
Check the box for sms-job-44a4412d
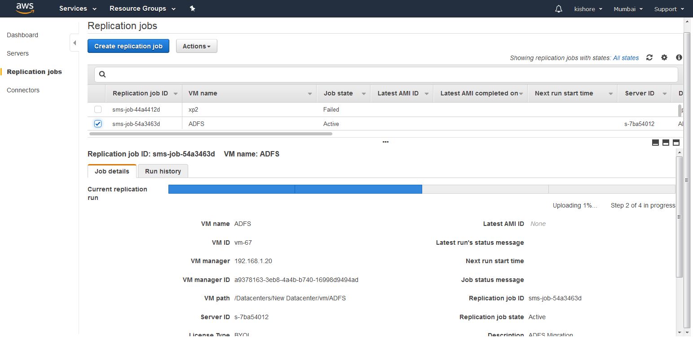98,109
